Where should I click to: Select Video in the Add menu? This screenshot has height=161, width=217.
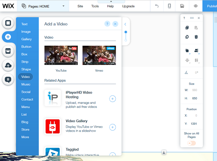(25, 77)
